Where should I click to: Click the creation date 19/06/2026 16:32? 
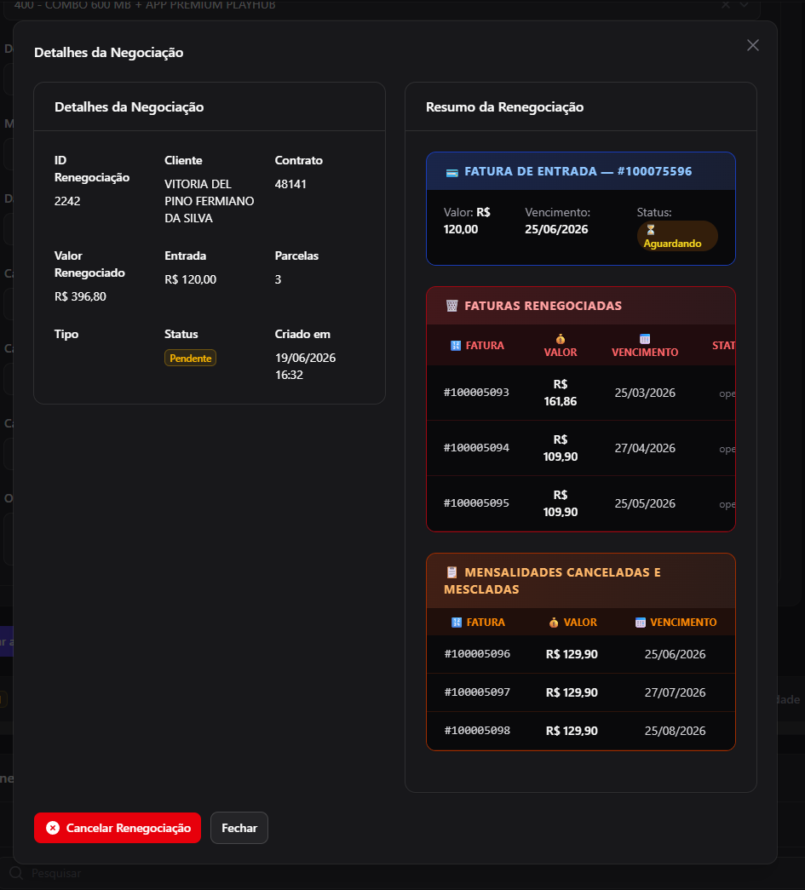click(306, 366)
